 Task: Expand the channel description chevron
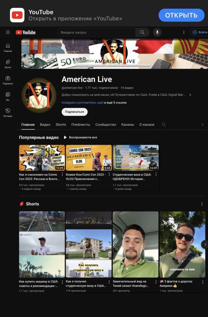[x=190, y=95]
